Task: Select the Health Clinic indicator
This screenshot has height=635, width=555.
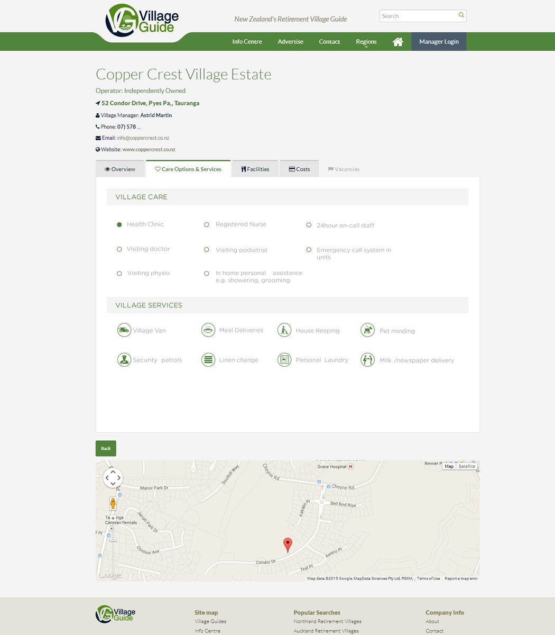Action: click(x=119, y=224)
